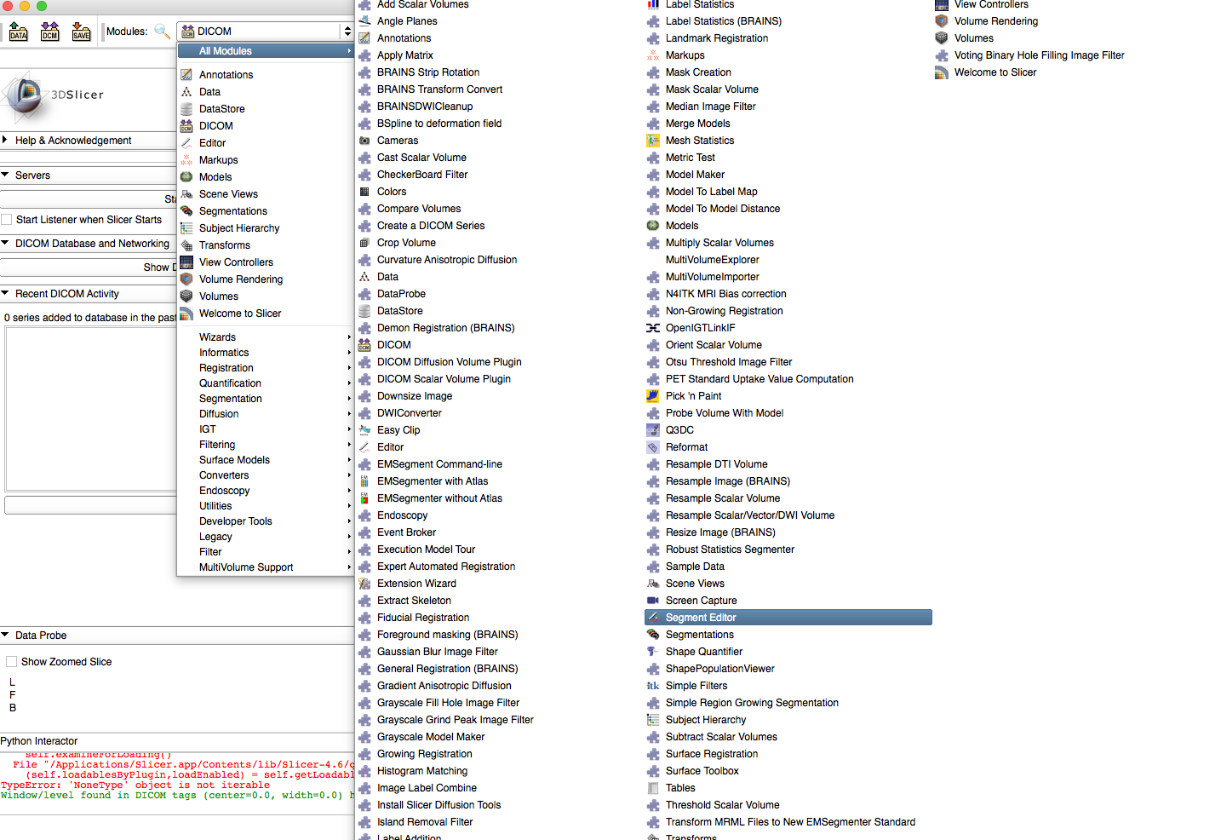Click the Pick 'n Paint icon
Viewport: 1221px width, 840px height.
point(653,396)
